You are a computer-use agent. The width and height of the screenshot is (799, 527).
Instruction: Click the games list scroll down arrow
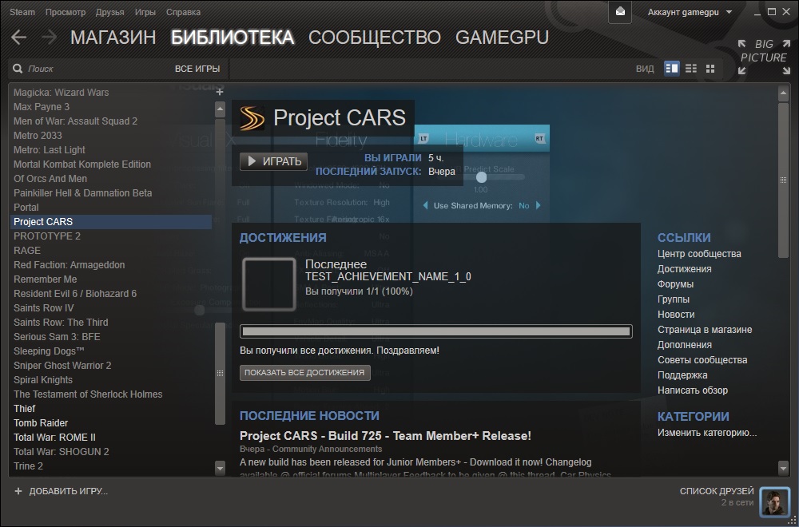coord(221,467)
